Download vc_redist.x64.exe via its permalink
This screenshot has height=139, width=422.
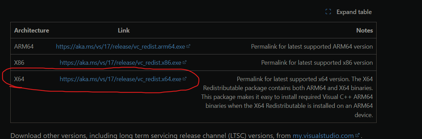[x=120, y=79]
